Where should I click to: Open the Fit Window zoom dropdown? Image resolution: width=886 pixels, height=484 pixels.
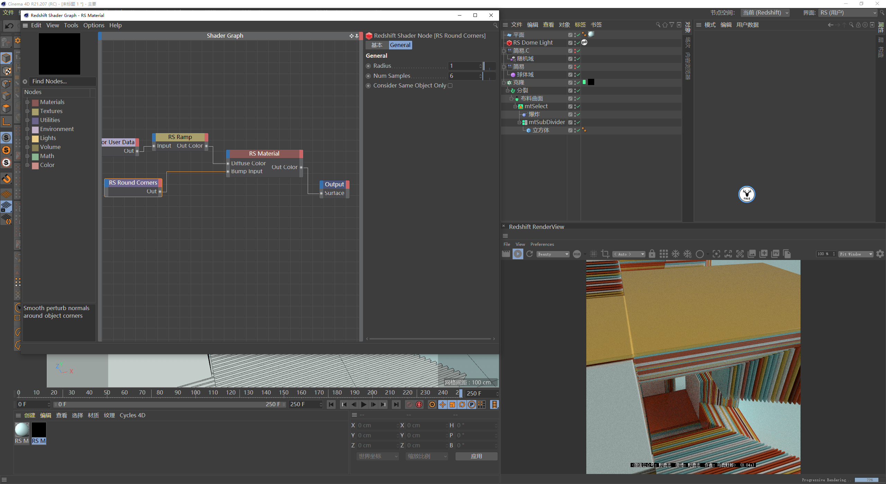click(856, 254)
